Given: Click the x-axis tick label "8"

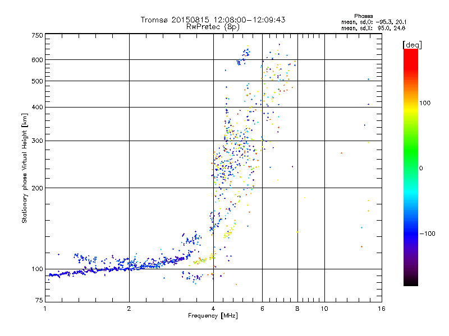Looking at the screenshot, I should [297, 309].
